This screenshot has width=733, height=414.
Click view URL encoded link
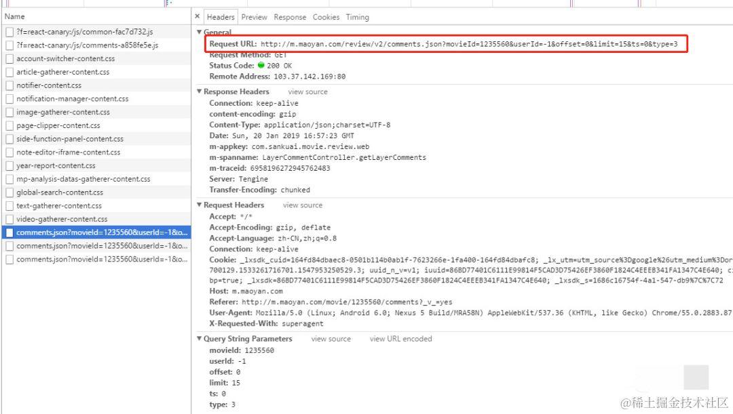[x=400, y=339]
